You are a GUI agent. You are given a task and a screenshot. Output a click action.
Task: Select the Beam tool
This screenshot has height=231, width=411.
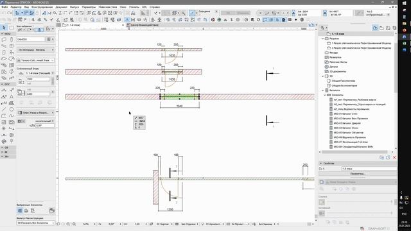pyautogui.click(x=4, y=46)
